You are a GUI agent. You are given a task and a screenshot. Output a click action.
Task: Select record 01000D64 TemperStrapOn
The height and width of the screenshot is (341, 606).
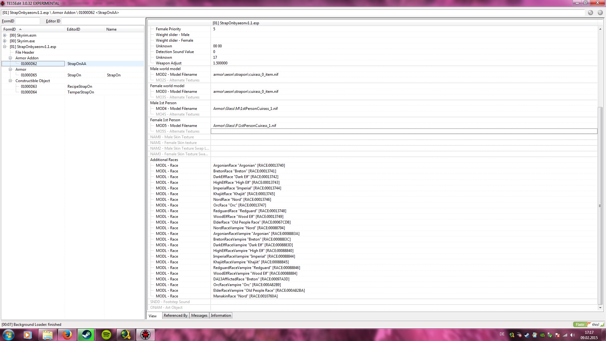coord(73,92)
